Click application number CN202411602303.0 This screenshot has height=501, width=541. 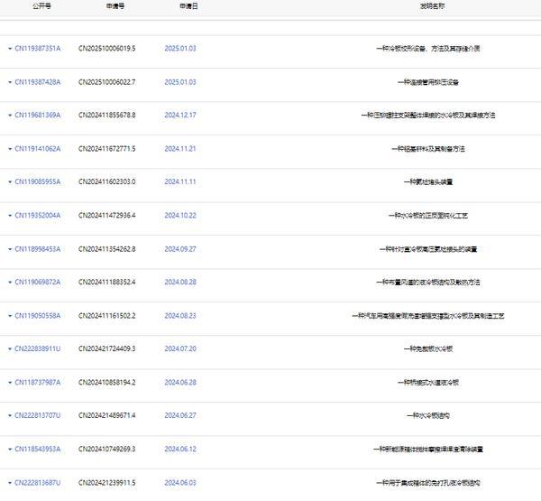[106, 182]
